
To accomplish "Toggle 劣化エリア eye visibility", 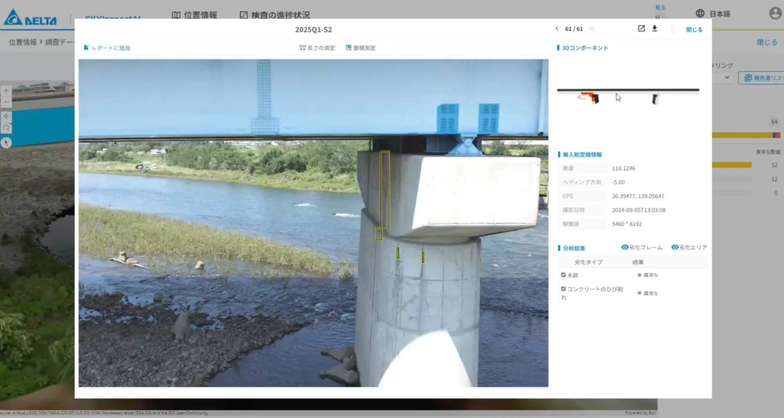I will [x=675, y=248].
